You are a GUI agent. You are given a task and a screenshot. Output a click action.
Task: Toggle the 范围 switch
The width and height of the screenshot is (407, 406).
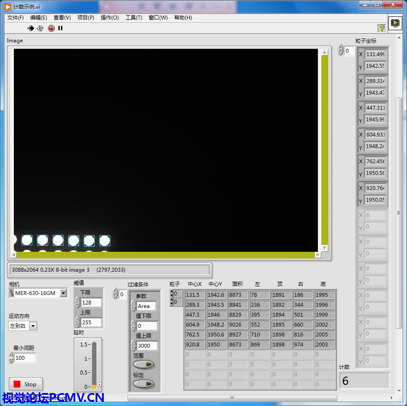coord(144,365)
